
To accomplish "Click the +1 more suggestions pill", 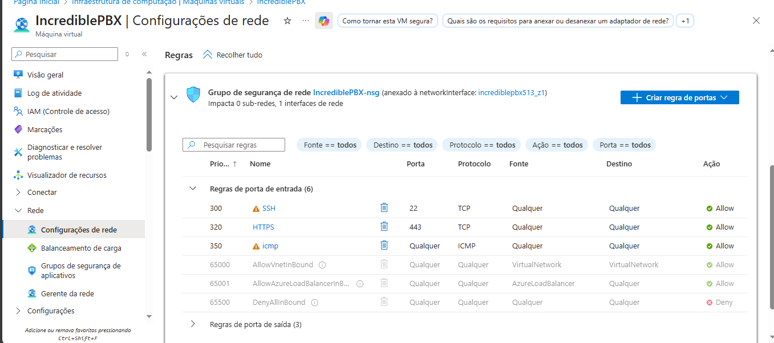I will 685,21.
